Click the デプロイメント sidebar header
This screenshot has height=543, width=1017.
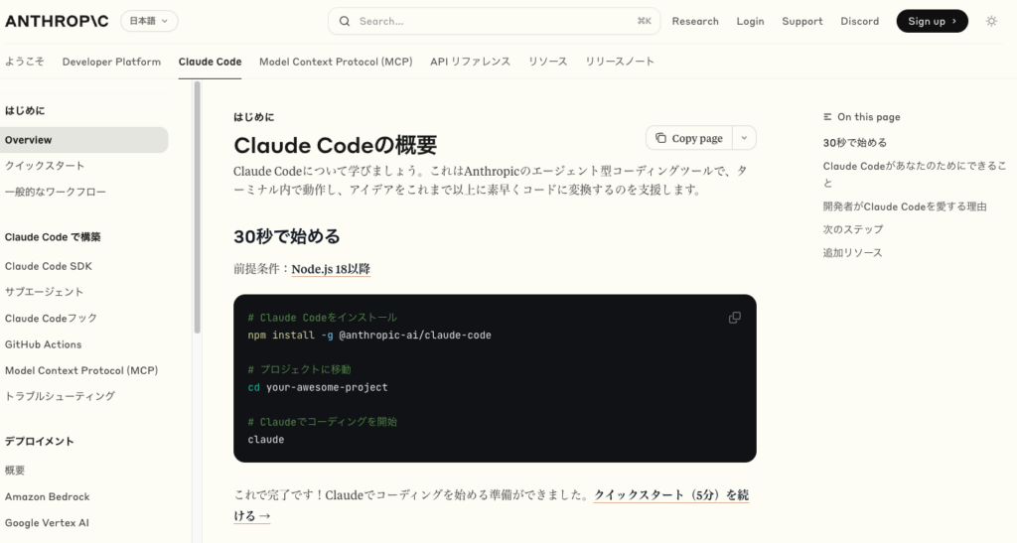[x=40, y=442]
